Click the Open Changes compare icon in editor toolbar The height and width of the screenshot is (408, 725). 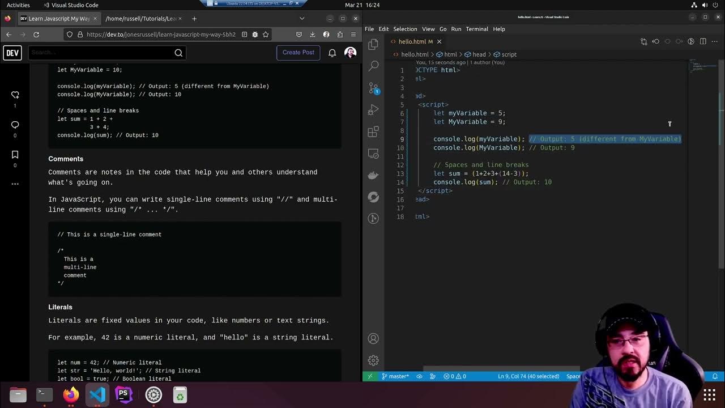pos(644,41)
